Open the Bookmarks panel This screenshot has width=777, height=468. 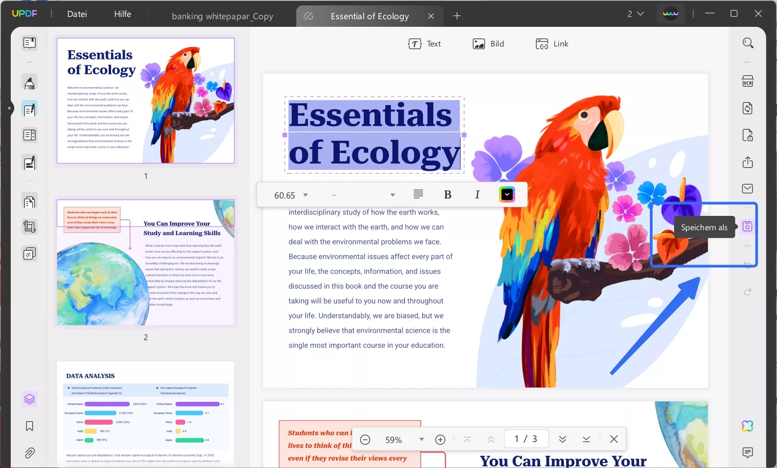(x=30, y=426)
